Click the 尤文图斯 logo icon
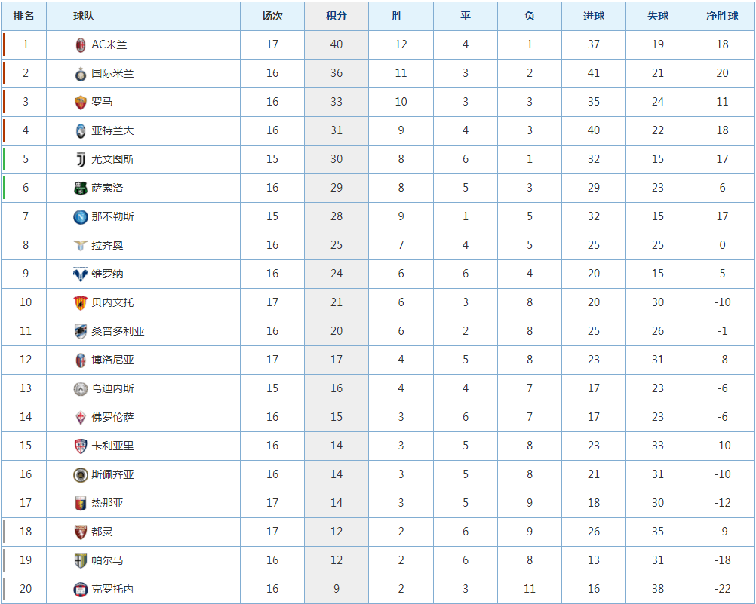This screenshot has width=756, height=604. (81, 159)
